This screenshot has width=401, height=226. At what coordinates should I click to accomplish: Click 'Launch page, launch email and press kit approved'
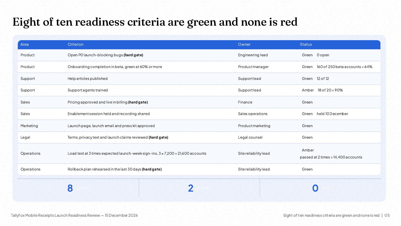[x=111, y=126]
